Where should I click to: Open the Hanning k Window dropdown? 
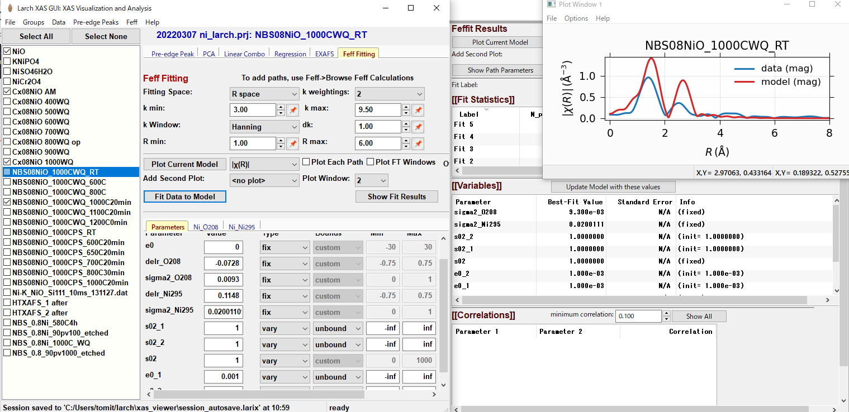pos(264,127)
